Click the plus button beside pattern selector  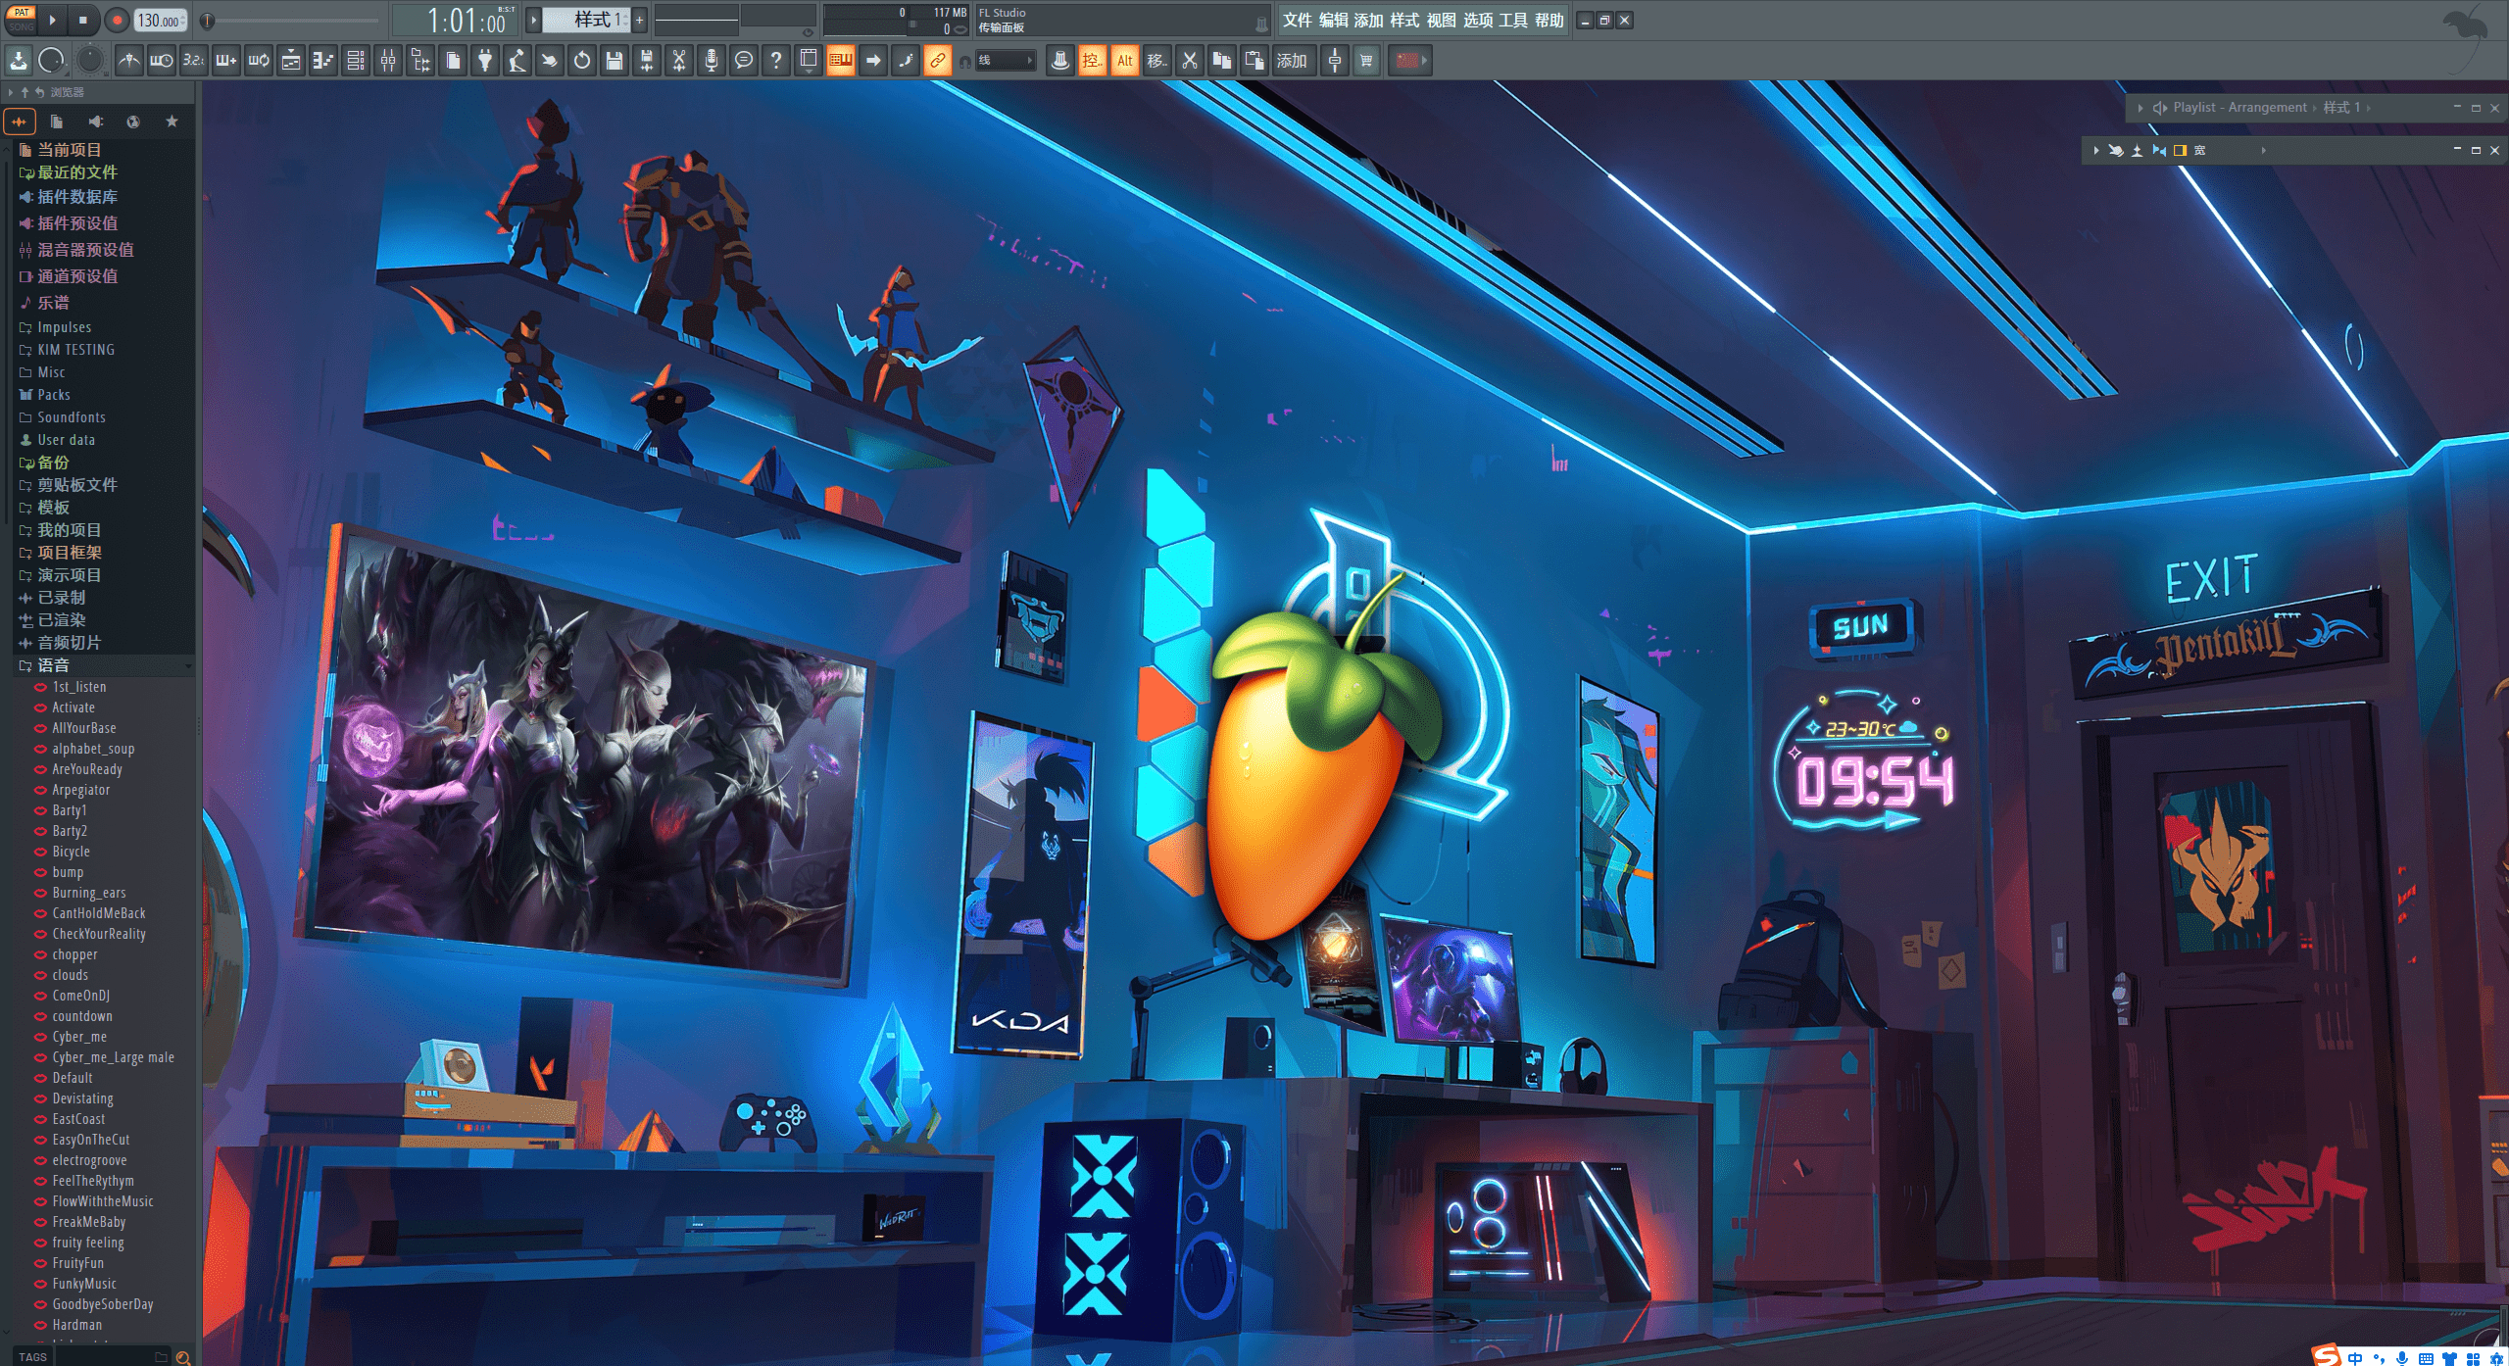click(640, 20)
